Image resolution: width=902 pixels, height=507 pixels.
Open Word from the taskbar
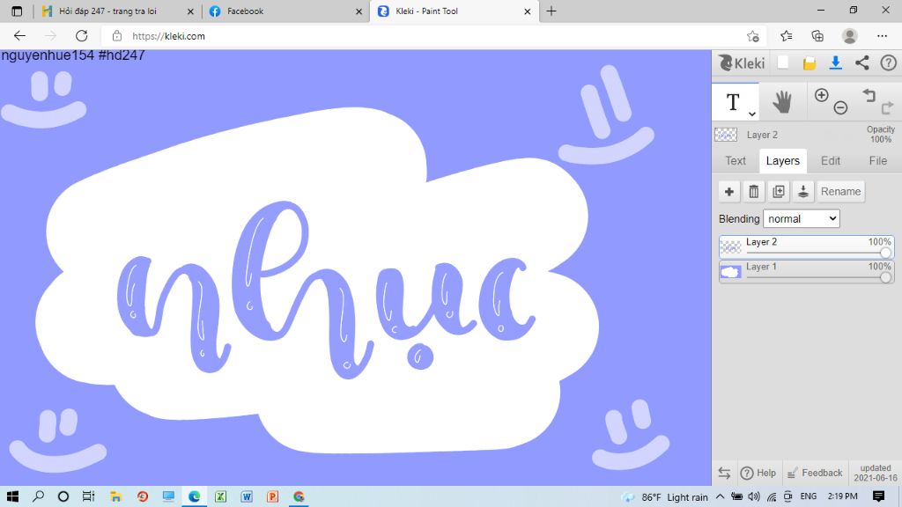click(247, 496)
